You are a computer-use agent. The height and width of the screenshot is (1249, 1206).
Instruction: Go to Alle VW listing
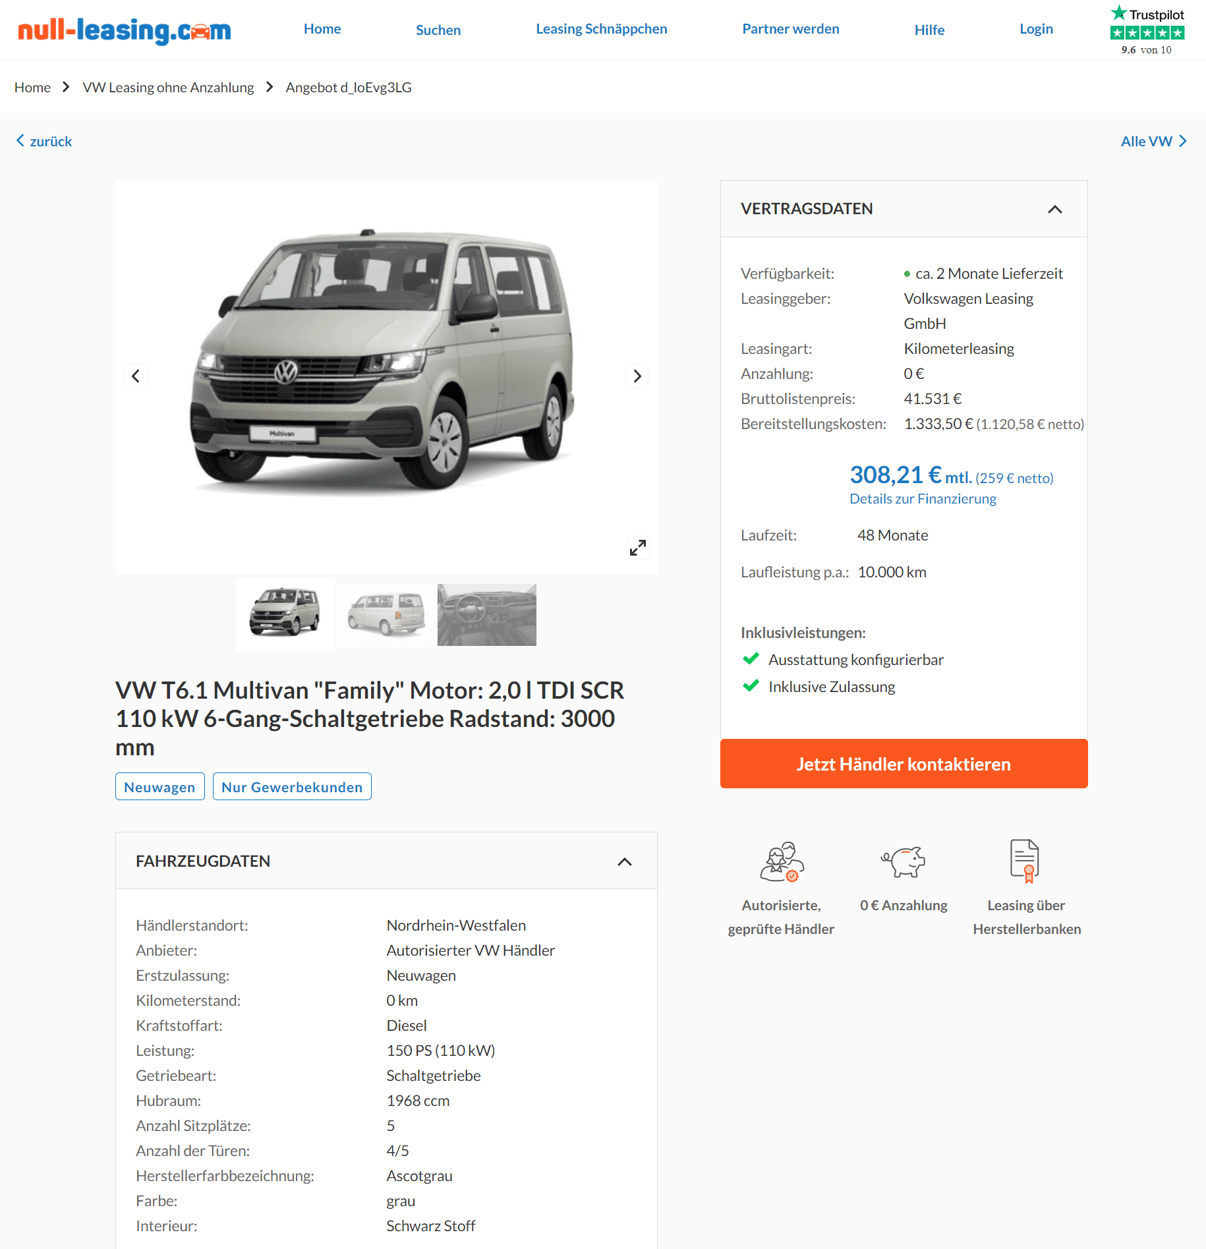tap(1153, 141)
